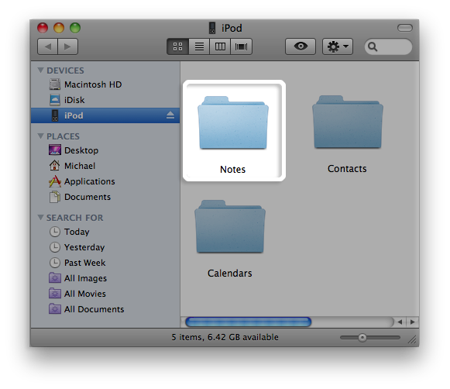Switch to list view mode

[199, 46]
